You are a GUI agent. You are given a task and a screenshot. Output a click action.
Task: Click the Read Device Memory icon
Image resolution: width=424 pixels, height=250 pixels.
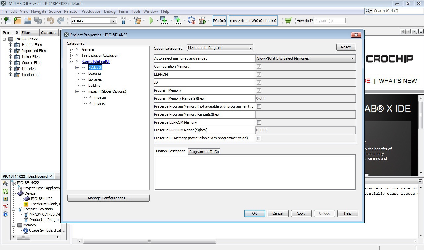tap(178, 21)
